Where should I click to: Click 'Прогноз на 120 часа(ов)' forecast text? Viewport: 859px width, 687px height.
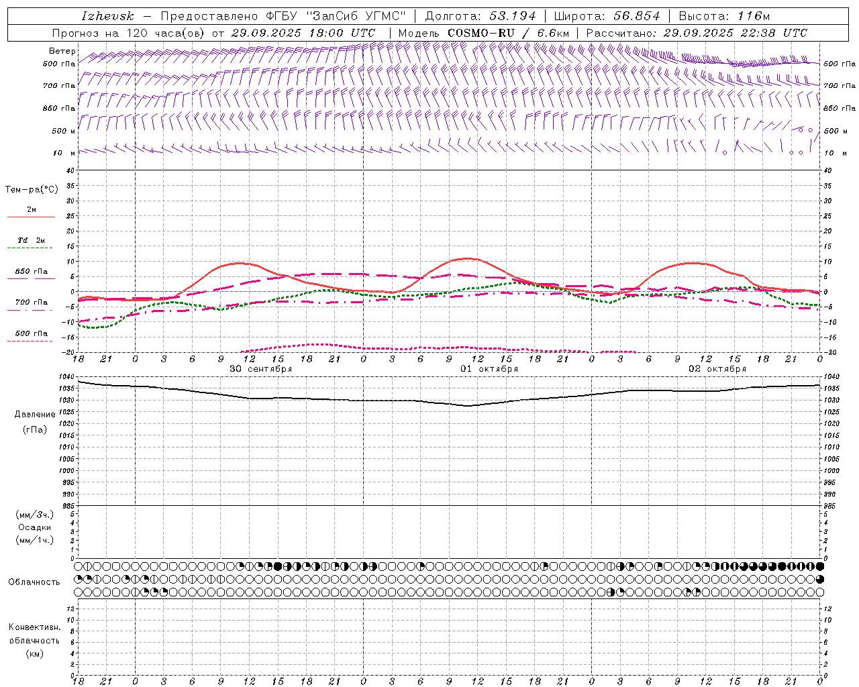(130, 33)
